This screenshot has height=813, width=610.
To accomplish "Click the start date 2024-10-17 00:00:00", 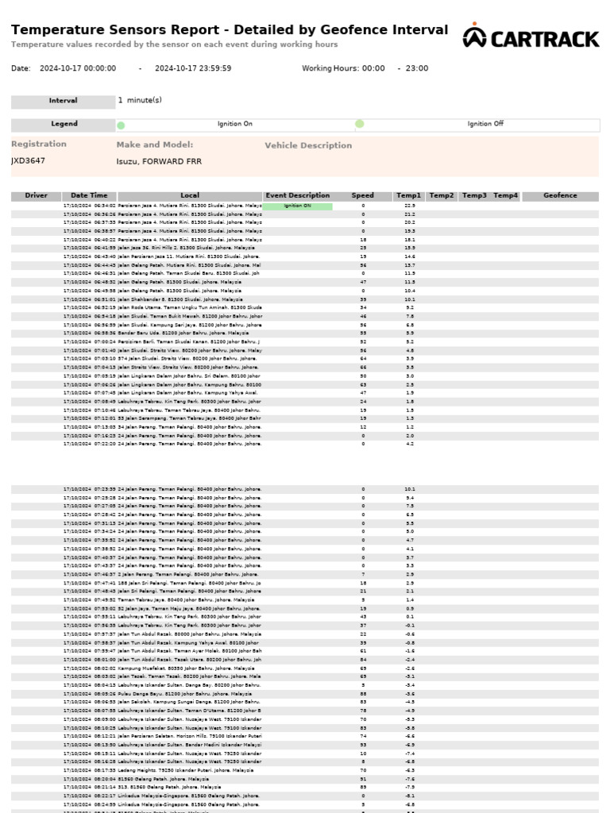I will point(78,69).
